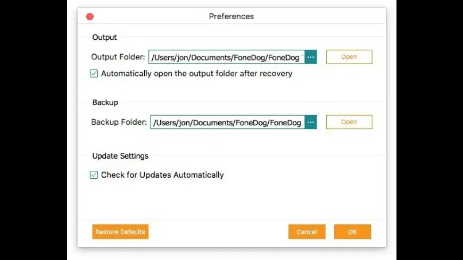Click the "Check for Updates Automatically" label text
463x260 pixels.
point(162,175)
